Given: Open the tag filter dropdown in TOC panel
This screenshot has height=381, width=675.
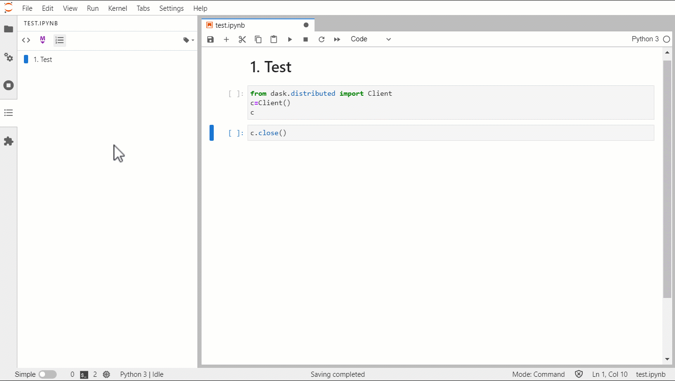Looking at the screenshot, I should pyautogui.click(x=188, y=40).
